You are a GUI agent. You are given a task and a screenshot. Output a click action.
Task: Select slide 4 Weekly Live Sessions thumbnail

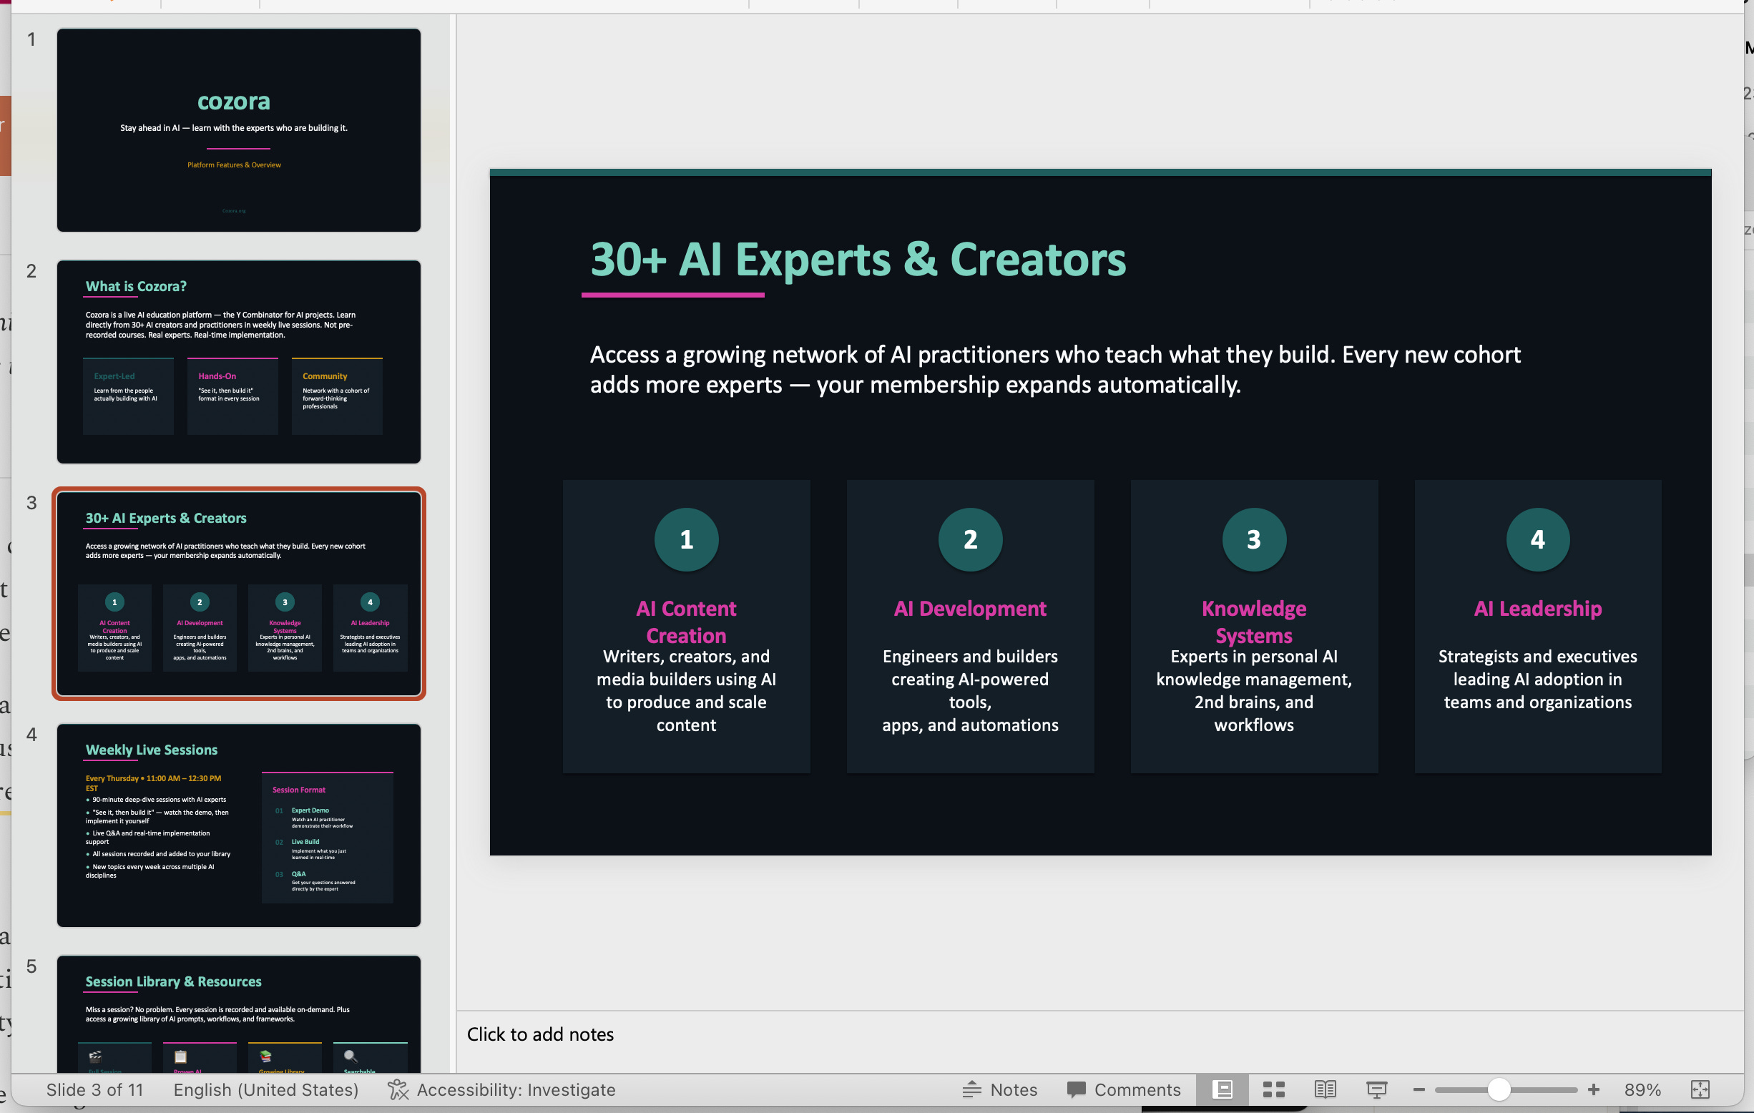238,825
